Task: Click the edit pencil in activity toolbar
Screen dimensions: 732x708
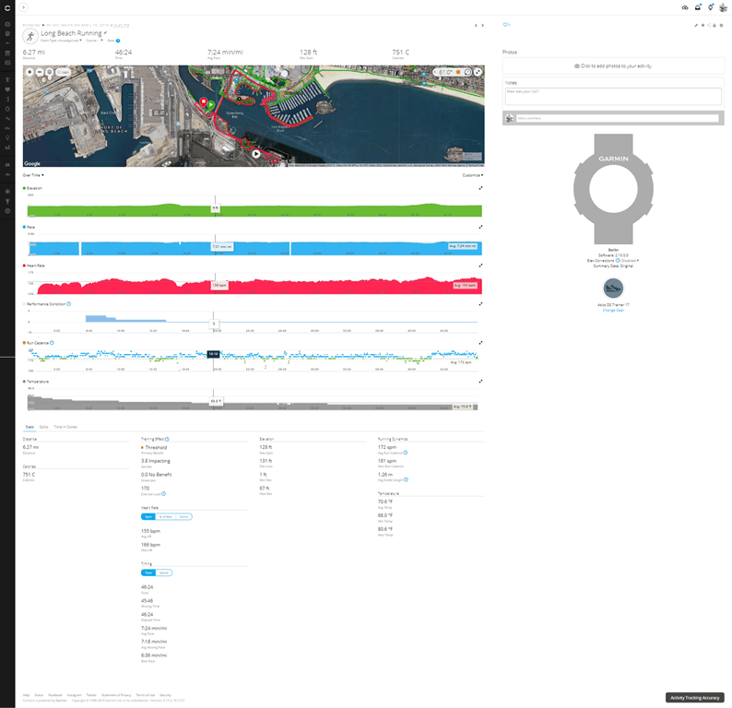Action: tap(696, 25)
